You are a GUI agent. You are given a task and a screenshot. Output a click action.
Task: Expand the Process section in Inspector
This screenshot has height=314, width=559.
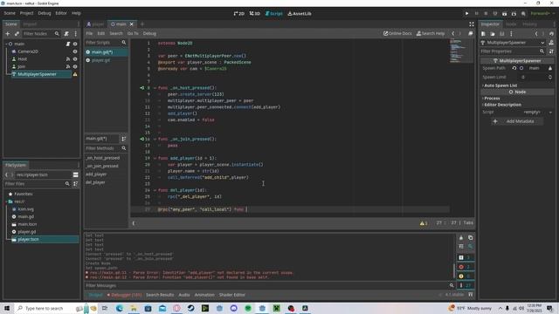(492, 99)
